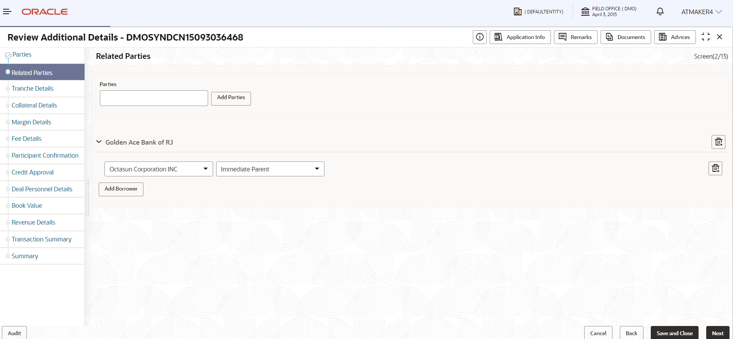
Task: Select the Related Parties step
Action: click(x=42, y=72)
